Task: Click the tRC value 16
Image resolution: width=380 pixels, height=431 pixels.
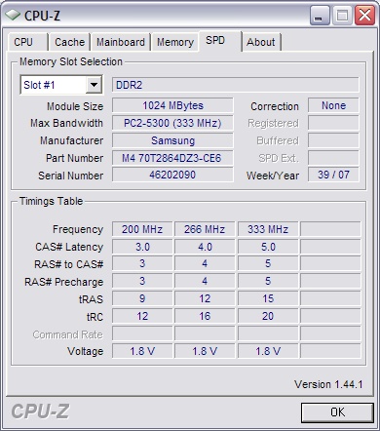Action: [205, 316]
